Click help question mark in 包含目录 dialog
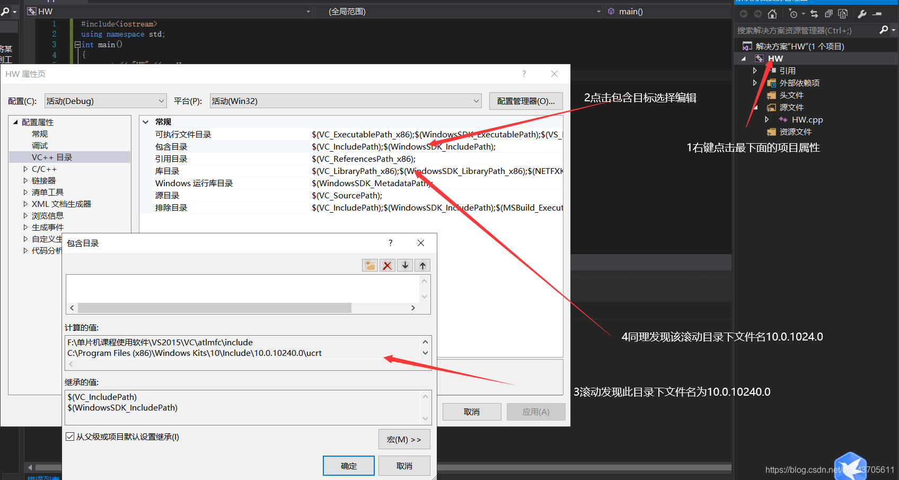 (391, 243)
